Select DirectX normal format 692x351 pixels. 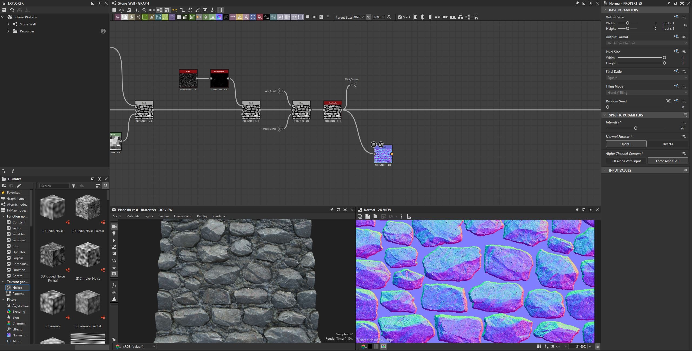[x=668, y=144]
